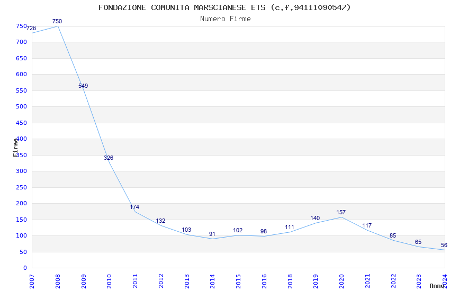Click the x-axis year 2012
This screenshot has width=450, height=291.
coord(161,281)
